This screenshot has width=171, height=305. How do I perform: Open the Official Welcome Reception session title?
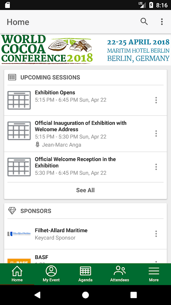(75, 162)
